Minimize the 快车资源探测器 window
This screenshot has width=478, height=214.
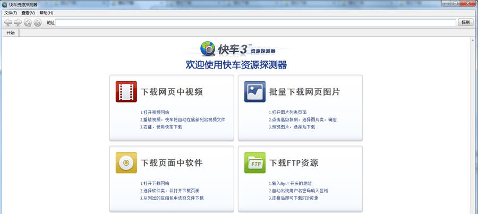(446, 3)
